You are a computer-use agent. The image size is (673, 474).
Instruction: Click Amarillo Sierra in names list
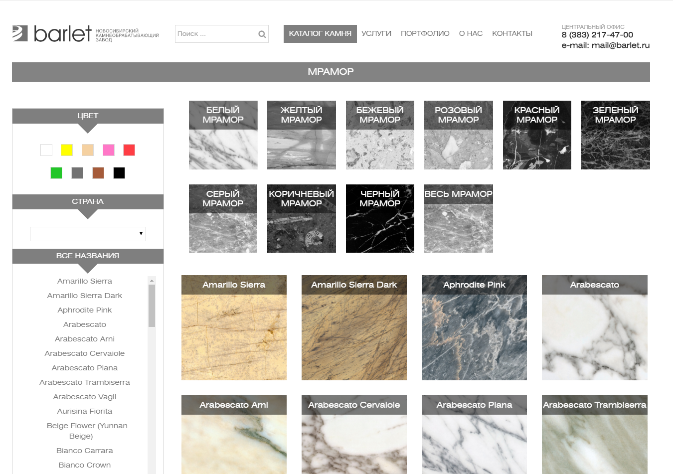[85, 281]
